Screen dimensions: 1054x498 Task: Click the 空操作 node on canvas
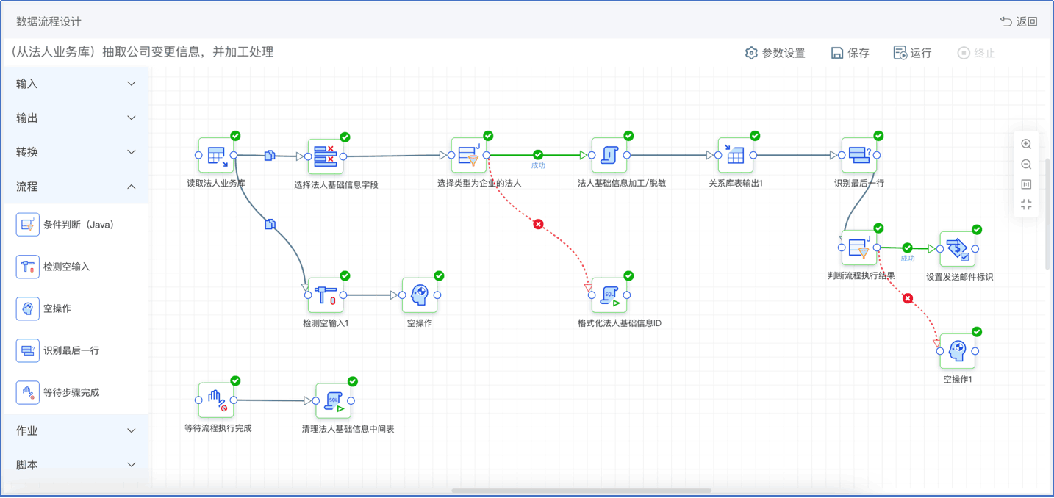click(x=420, y=295)
